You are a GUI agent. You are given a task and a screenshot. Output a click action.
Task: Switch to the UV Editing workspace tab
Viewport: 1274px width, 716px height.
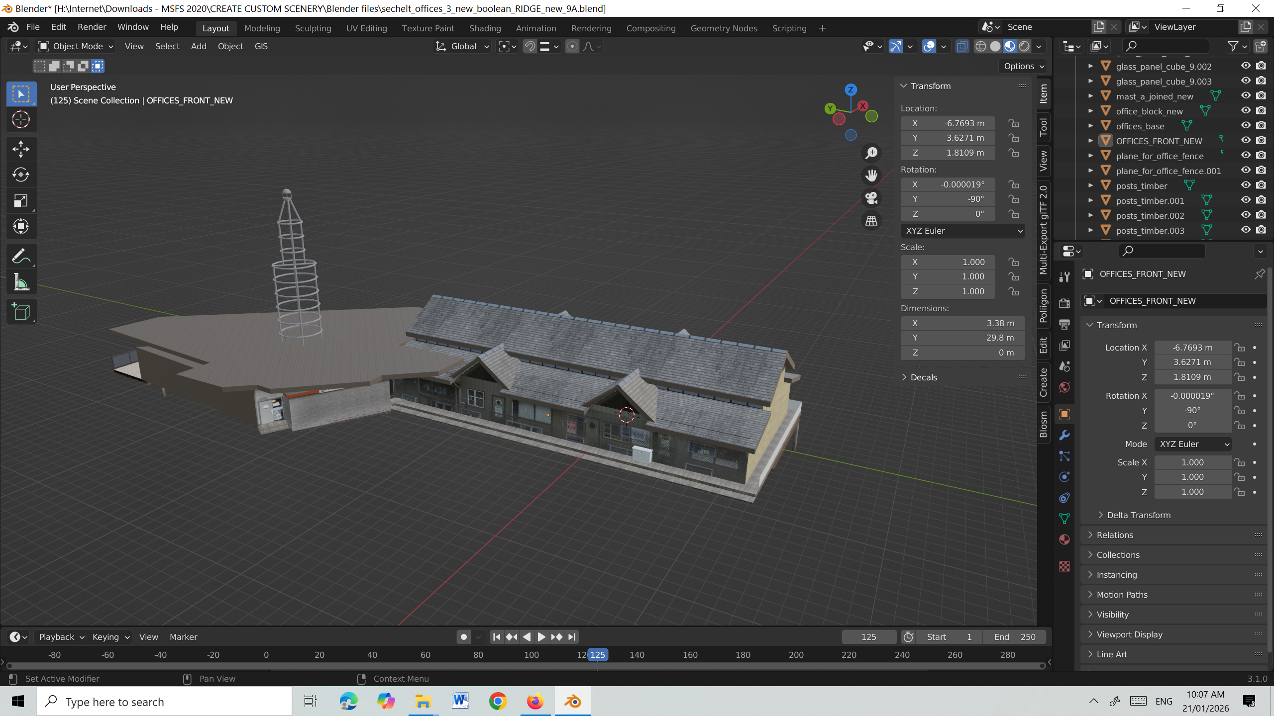[x=366, y=28]
